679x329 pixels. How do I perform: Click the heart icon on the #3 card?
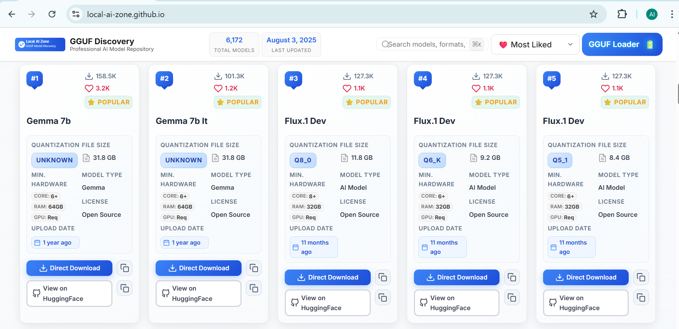tap(347, 88)
